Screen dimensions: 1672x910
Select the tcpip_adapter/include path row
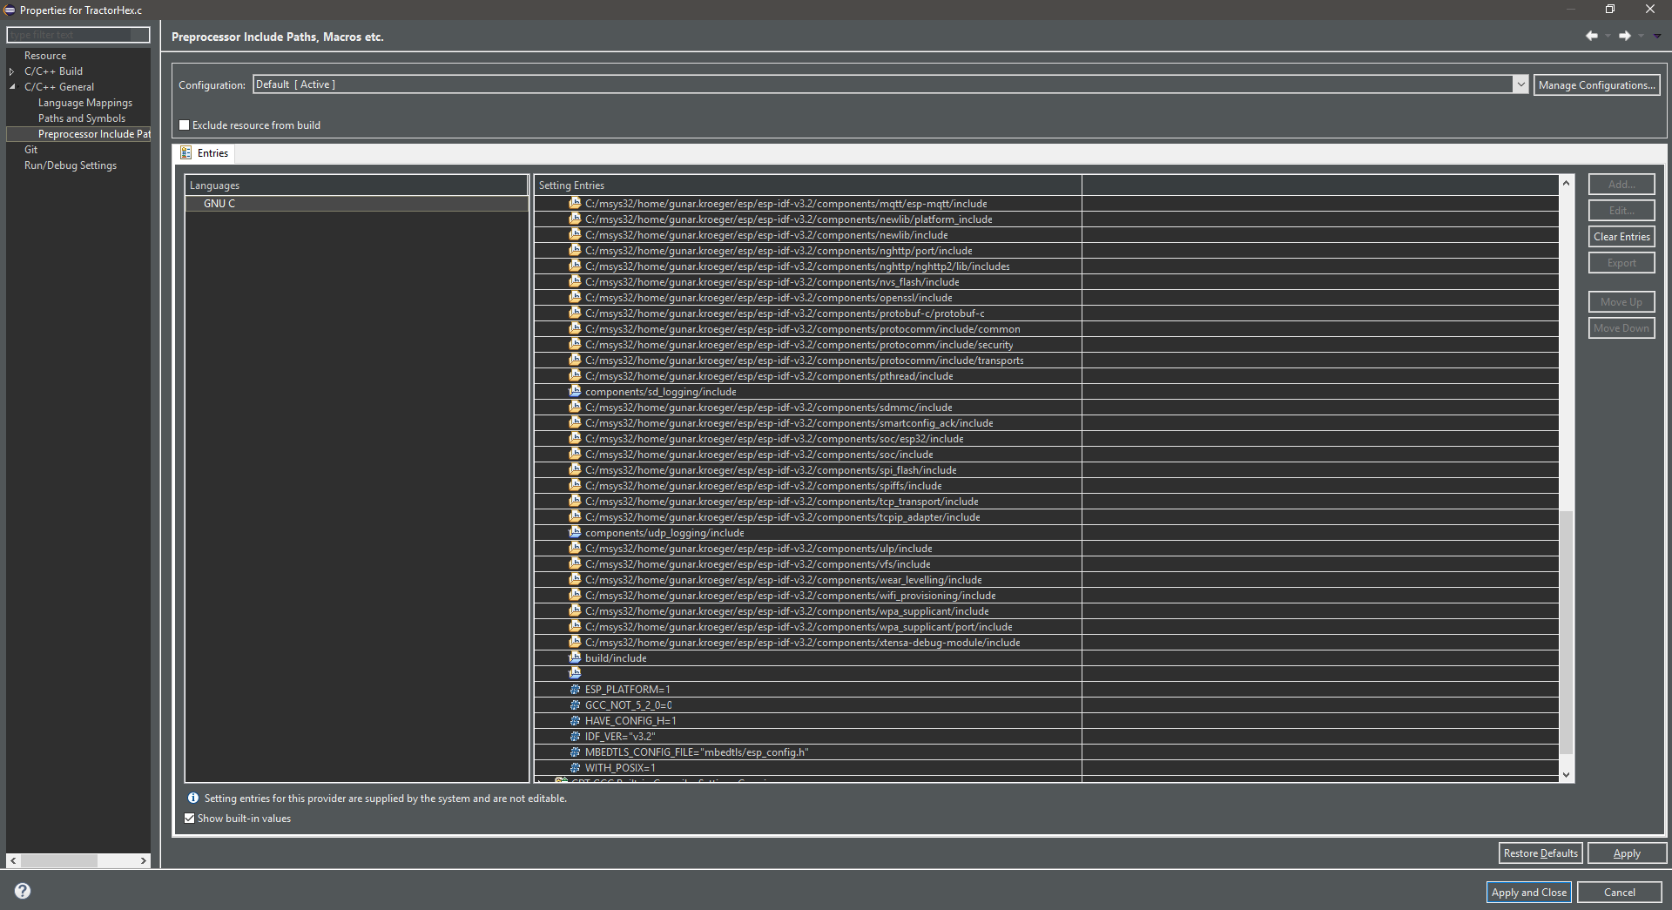tap(1046, 517)
